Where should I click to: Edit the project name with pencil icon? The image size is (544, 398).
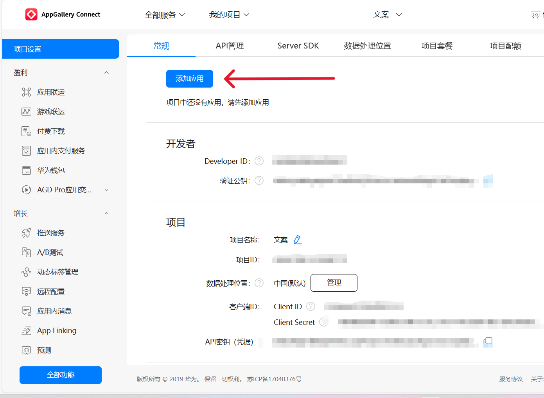[x=298, y=240]
